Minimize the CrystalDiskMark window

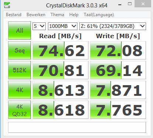coord(120,5)
